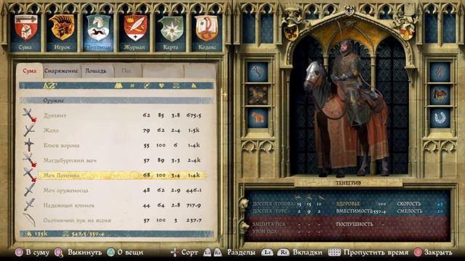Click the scales weight column icon

[176, 86]
